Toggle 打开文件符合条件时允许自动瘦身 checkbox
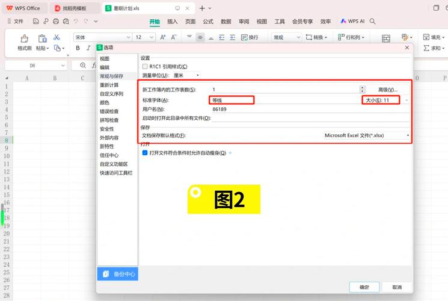Screen dimensions: 448x301 (145, 153)
